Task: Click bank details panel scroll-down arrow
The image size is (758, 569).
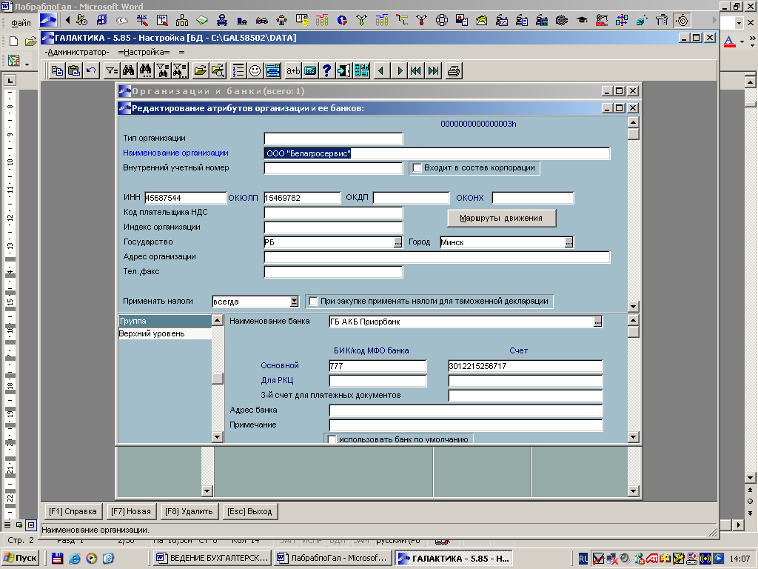Action: [x=634, y=437]
